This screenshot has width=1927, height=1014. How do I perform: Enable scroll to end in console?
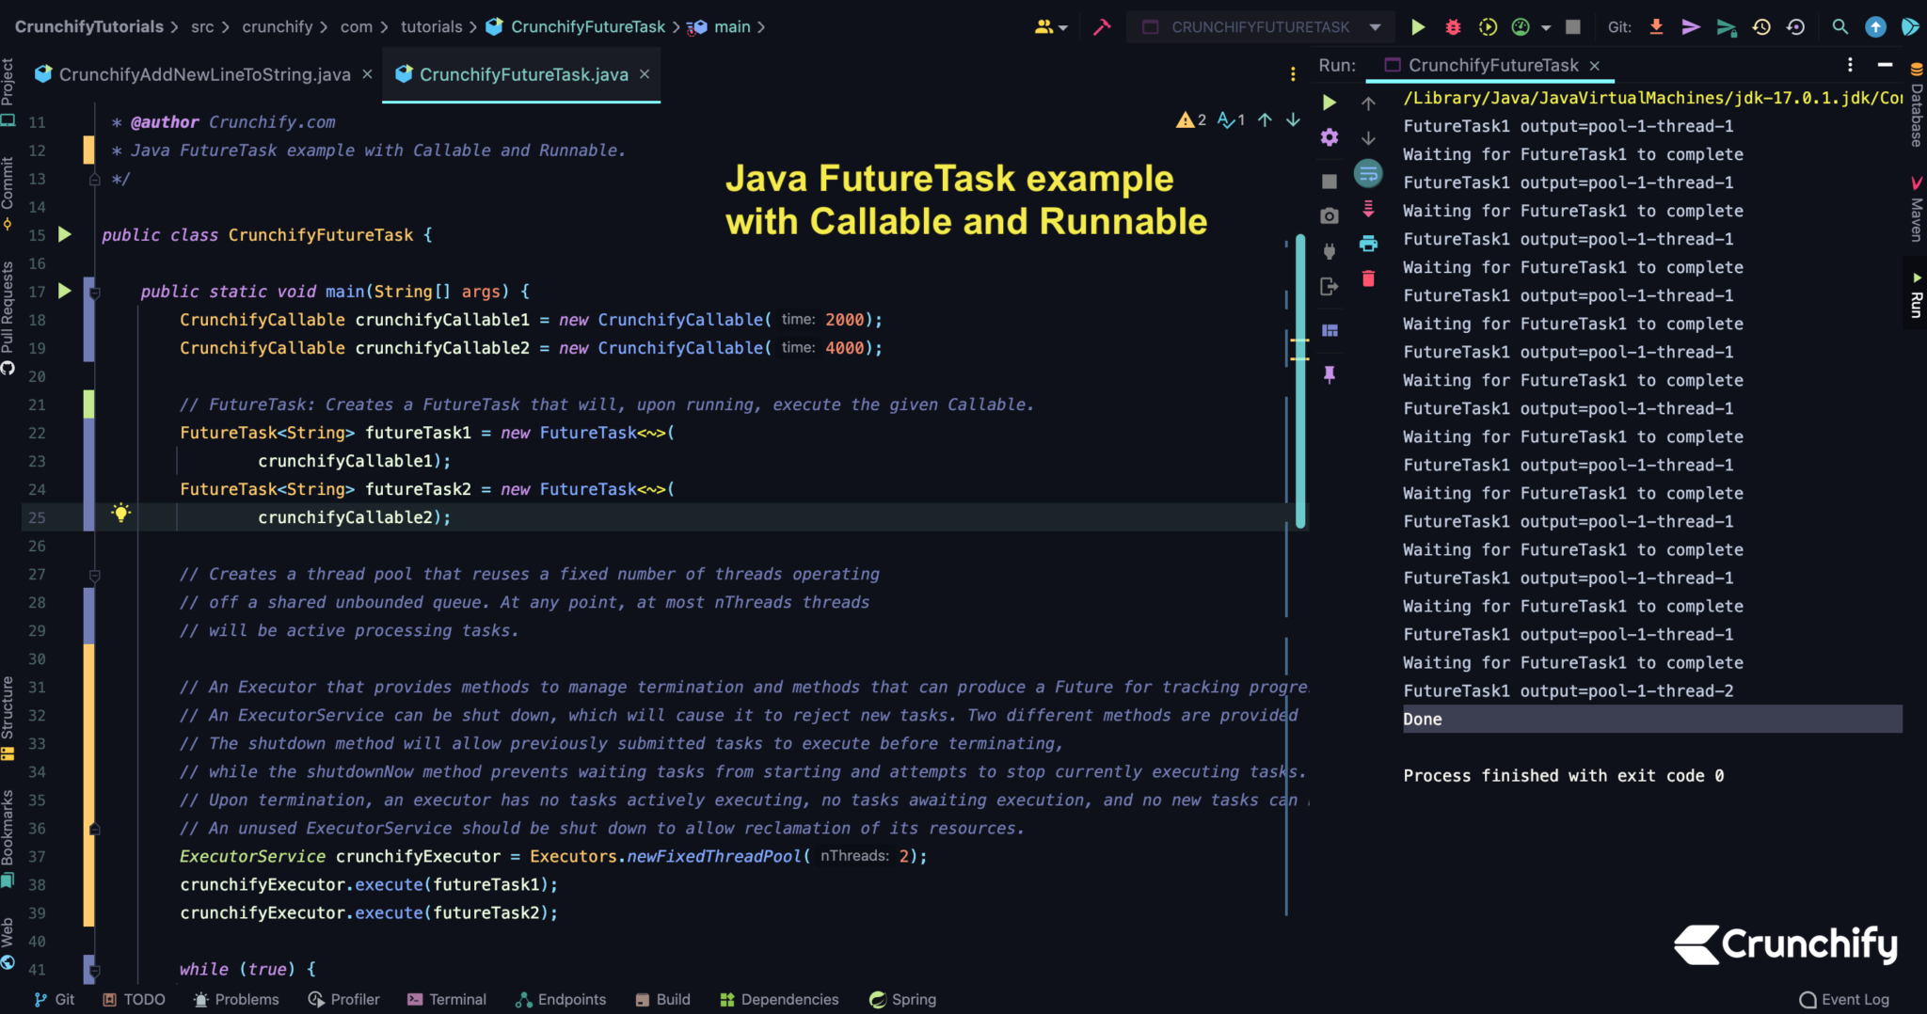coord(1368,209)
